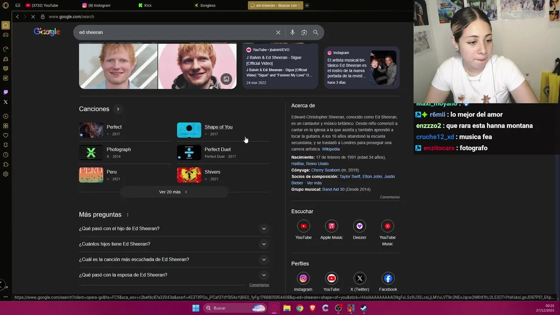Expand "¿Qué pasó con la esposa de Ed Sheeran?"

(174, 275)
